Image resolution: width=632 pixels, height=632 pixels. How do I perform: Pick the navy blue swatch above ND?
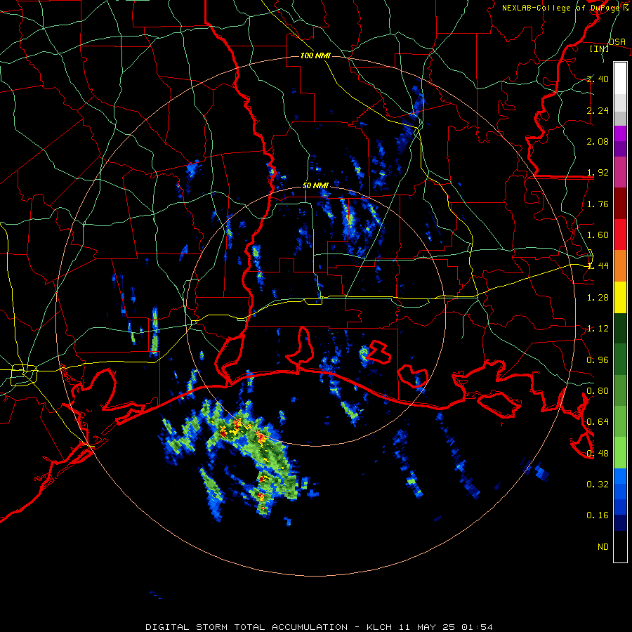tap(620, 522)
